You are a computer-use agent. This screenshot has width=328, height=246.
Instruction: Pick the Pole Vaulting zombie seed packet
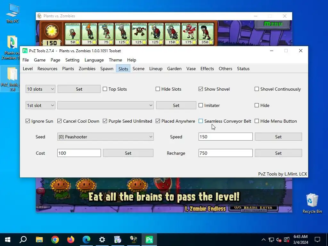(106, 34)
